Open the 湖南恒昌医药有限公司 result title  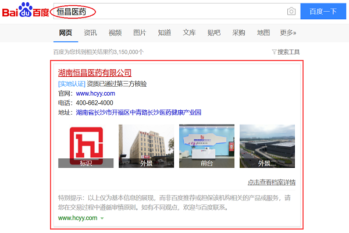point(95,73)
